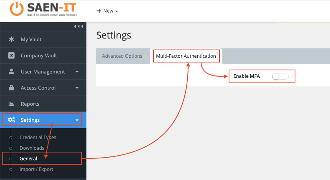Go to General settings page
The height and width of the screenshot is (180, 330).
[x=28, y=159]
